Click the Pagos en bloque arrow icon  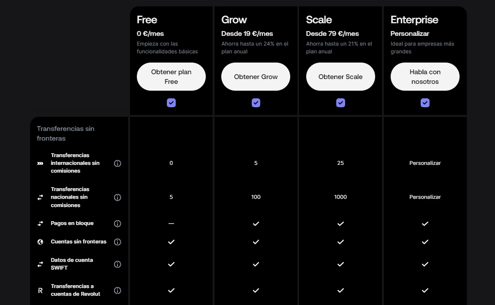[x=40, y=224]
